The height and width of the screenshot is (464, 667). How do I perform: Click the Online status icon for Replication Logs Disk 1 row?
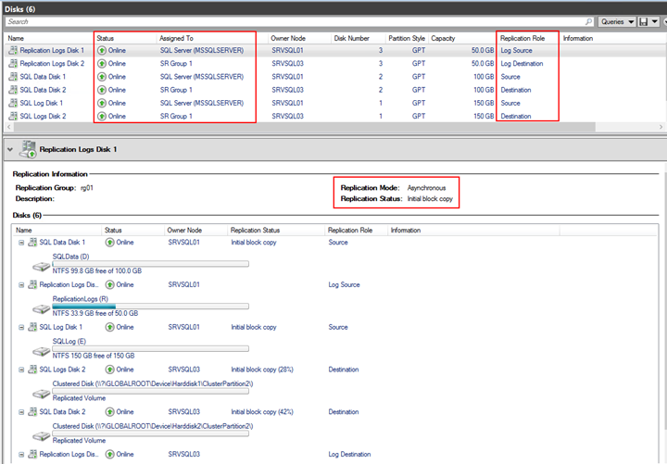(x=102, y=50)
